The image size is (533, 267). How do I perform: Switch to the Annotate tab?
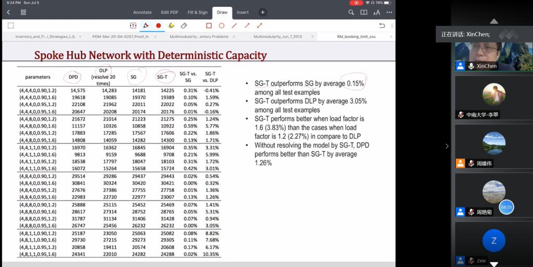point(142,12)
